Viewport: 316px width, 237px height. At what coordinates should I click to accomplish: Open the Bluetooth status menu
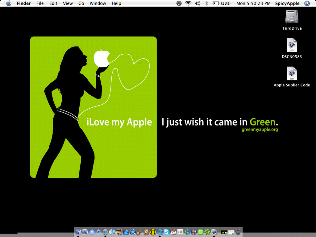click(206, 3)
